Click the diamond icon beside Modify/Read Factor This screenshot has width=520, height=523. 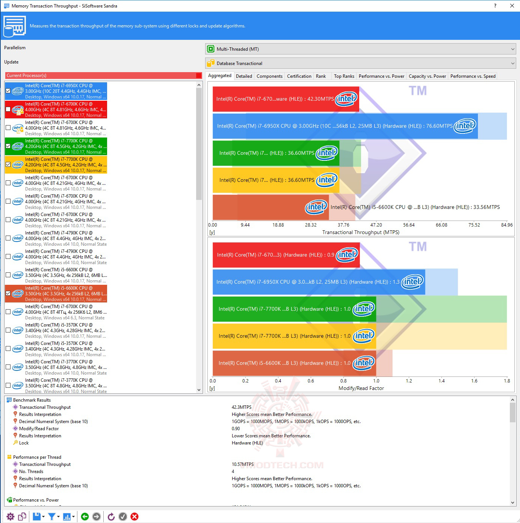coord(15,429)
